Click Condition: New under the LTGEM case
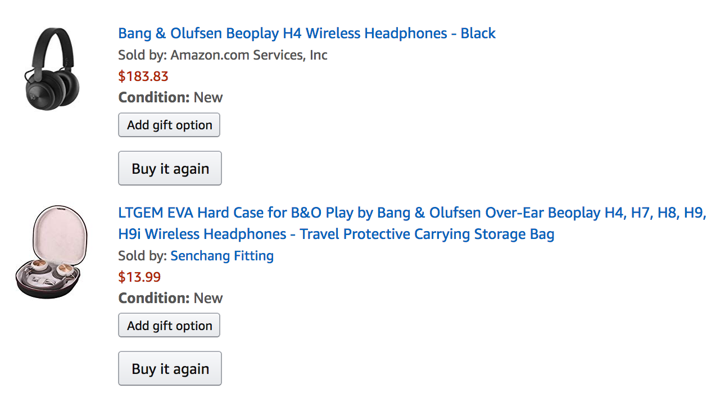 pyautogui.click(x=170, y=298)
